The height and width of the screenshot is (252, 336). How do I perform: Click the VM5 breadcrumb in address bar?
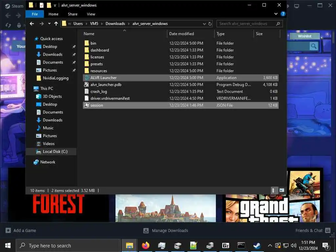tap(94, 24)
